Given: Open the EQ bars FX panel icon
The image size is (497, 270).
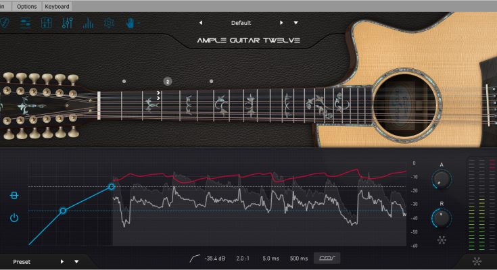Looking at the screenshot, I should point(88,23).
